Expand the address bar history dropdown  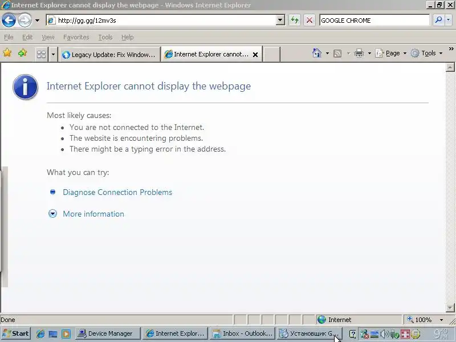(x=280, y=20)
